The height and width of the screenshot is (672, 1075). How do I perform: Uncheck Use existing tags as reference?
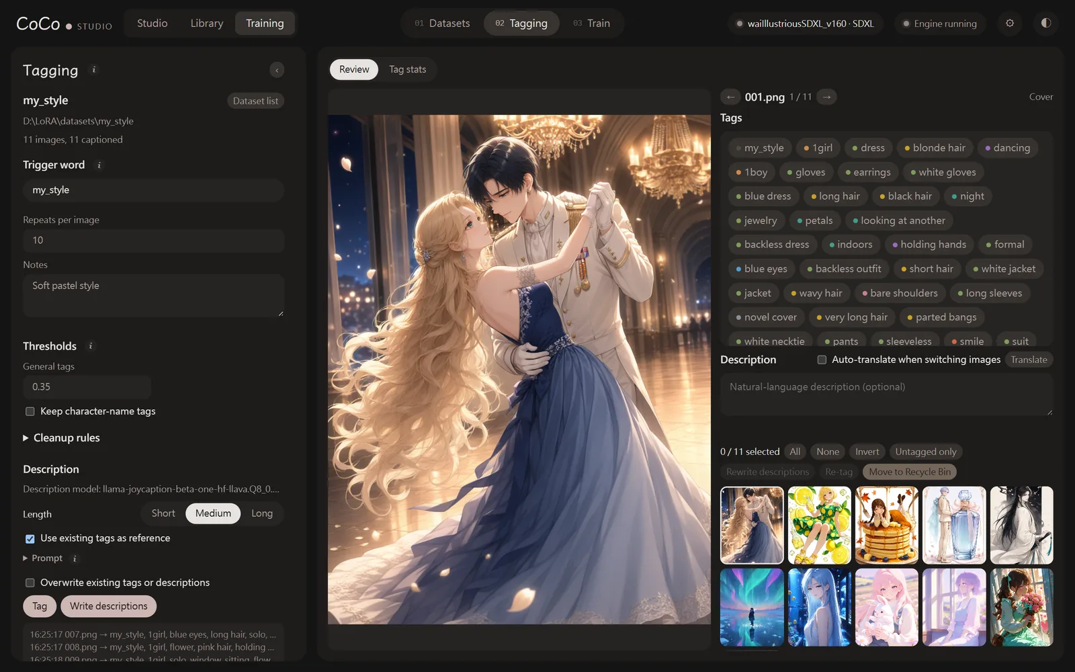click(x=30, y=539)
